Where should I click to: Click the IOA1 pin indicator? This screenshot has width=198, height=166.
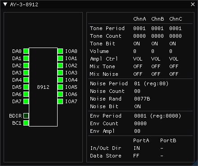(60, 58)
